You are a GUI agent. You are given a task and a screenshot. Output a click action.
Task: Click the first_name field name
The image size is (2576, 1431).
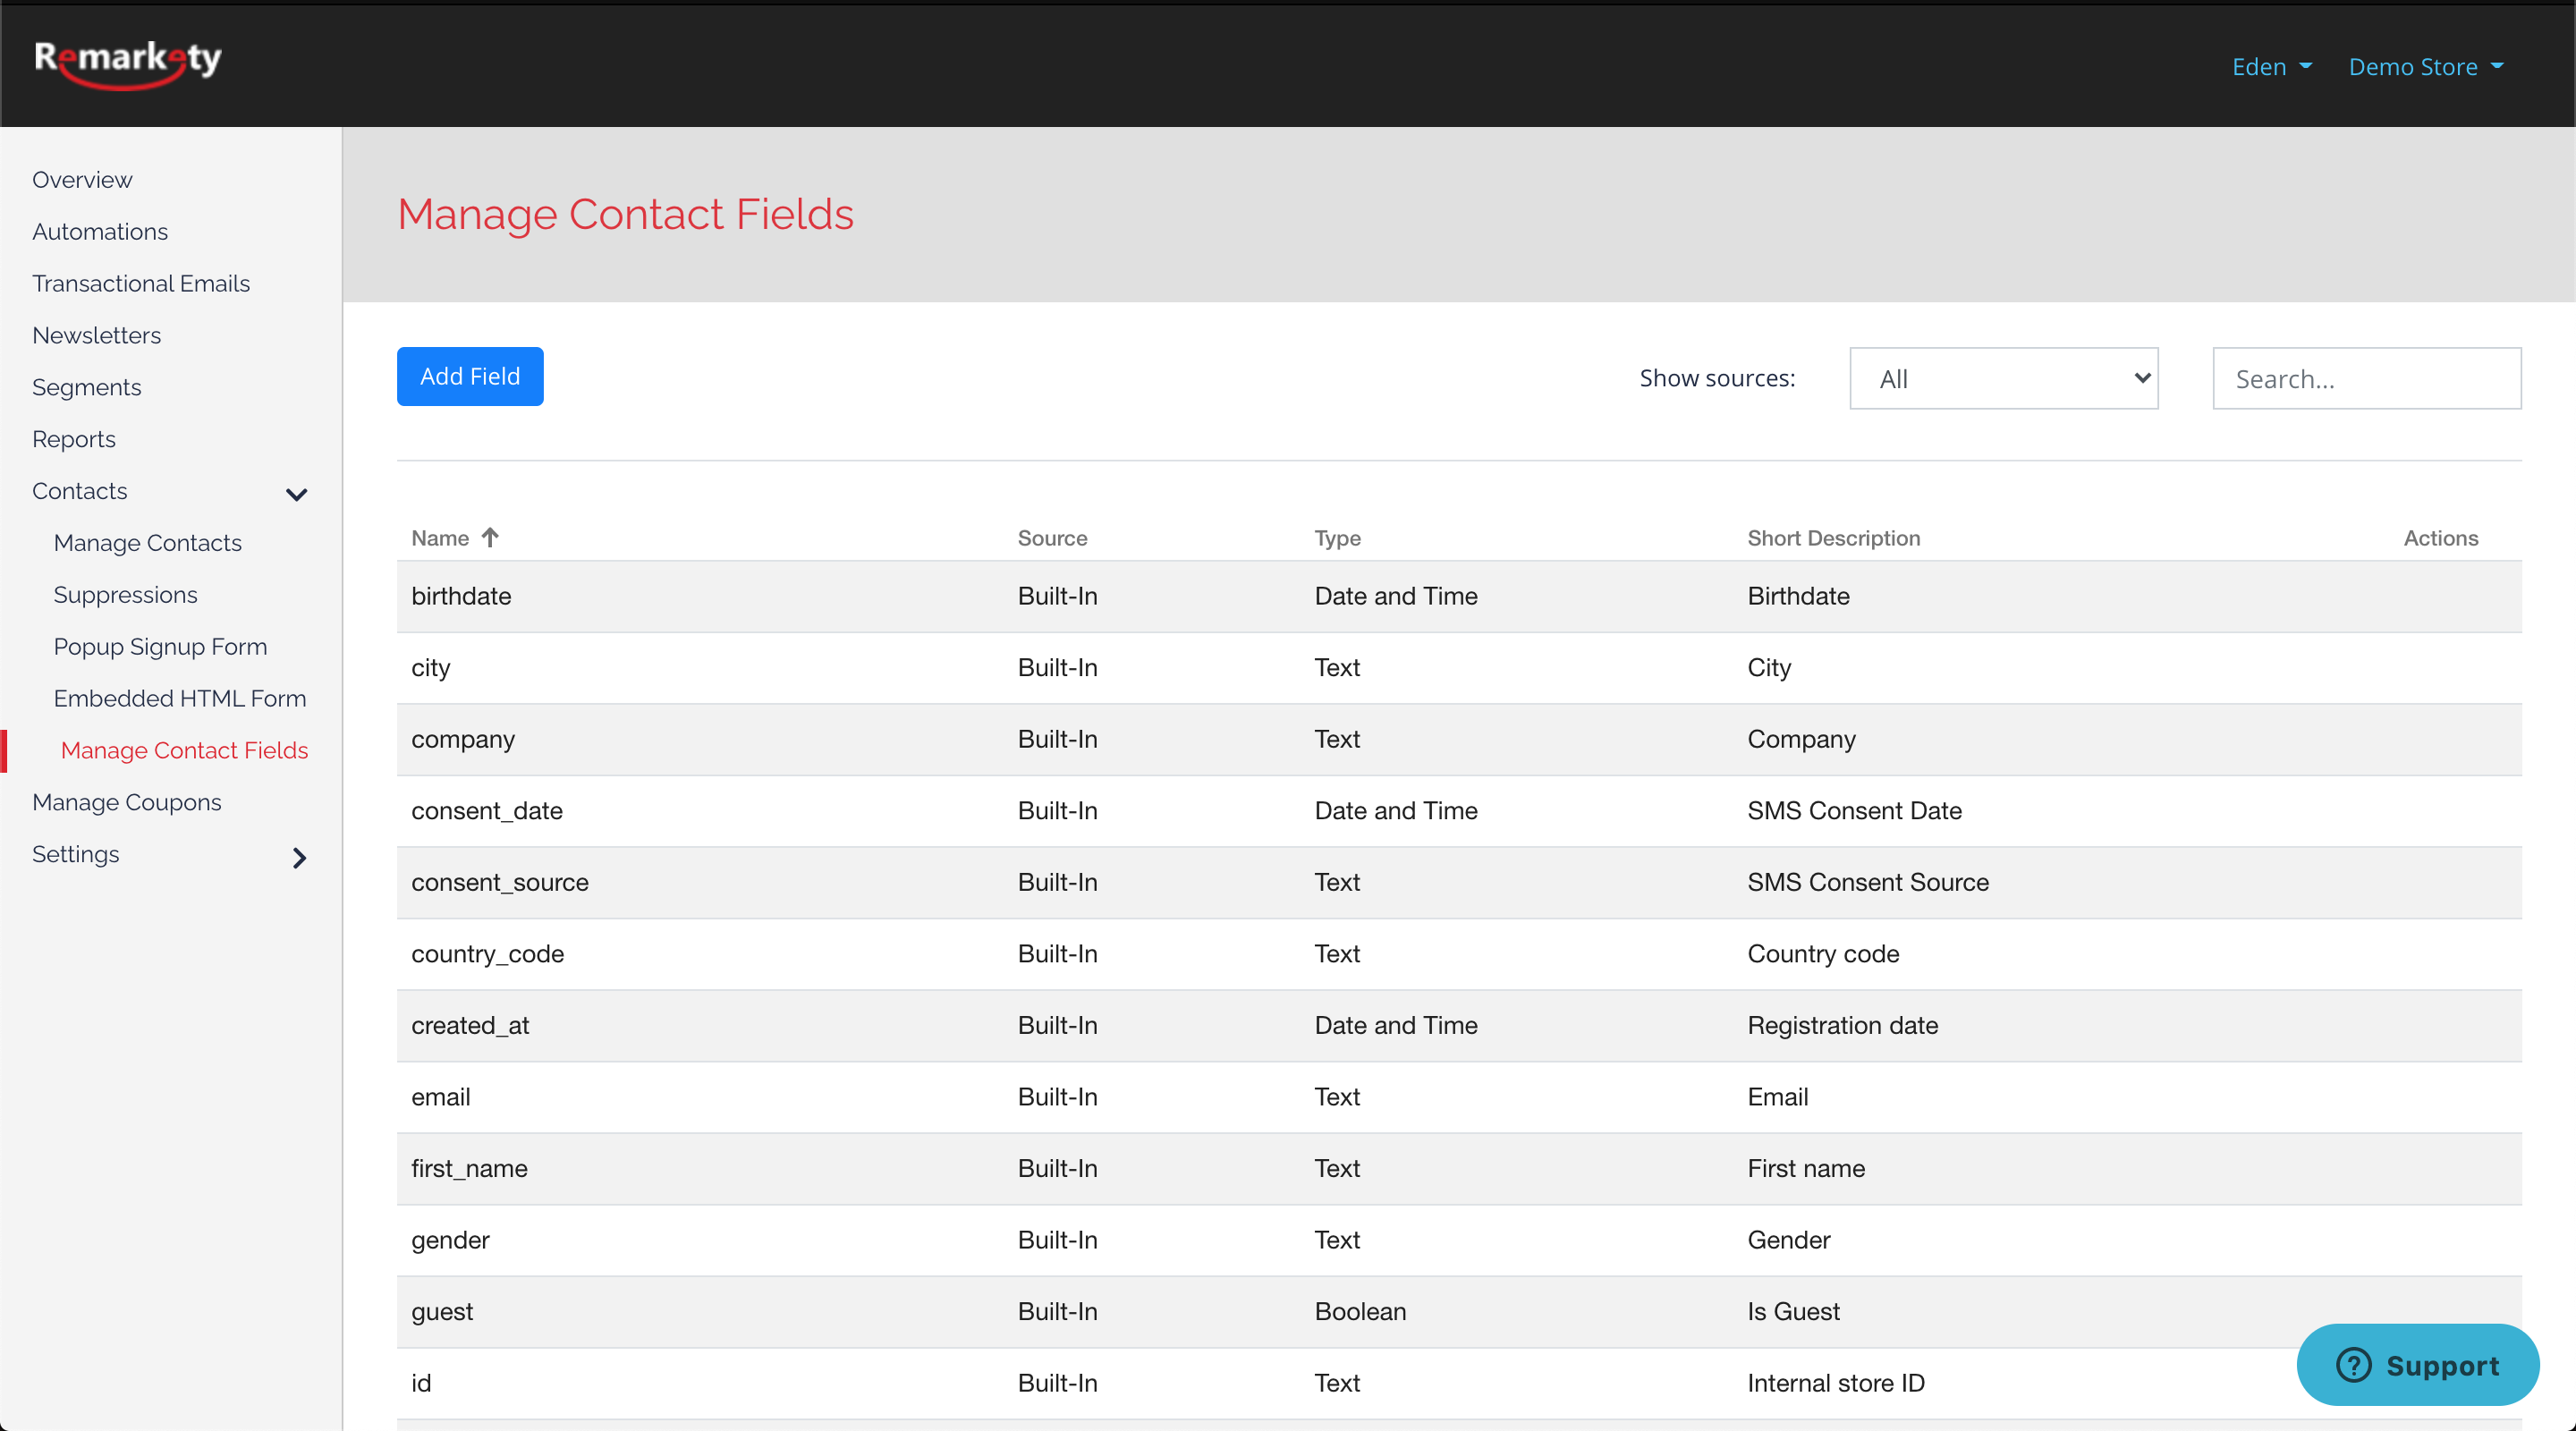[x=469, y=1168]
